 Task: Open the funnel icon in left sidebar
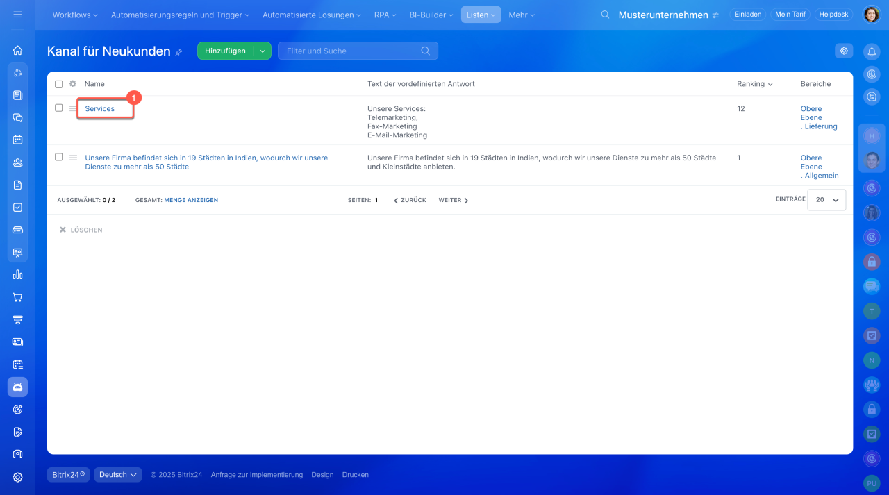tap(17, 319)
